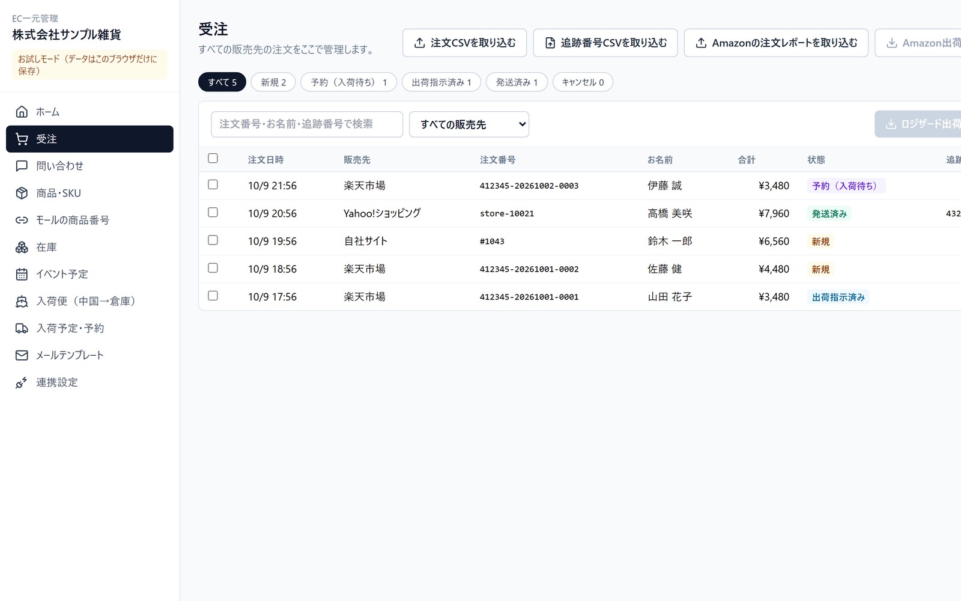The width and height of the screenshot is (961, 601).
Task: Click the calendar icon for イベント予定
Action: tap(22, 274)
